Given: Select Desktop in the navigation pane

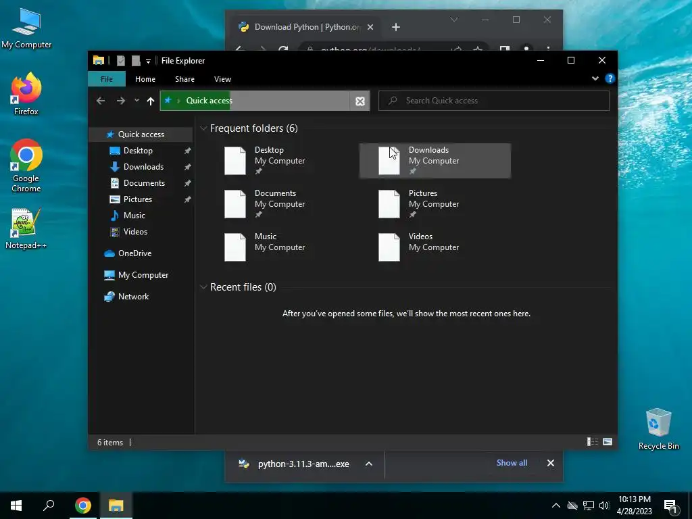Looking at the screenshot, I should click(138, 151).
